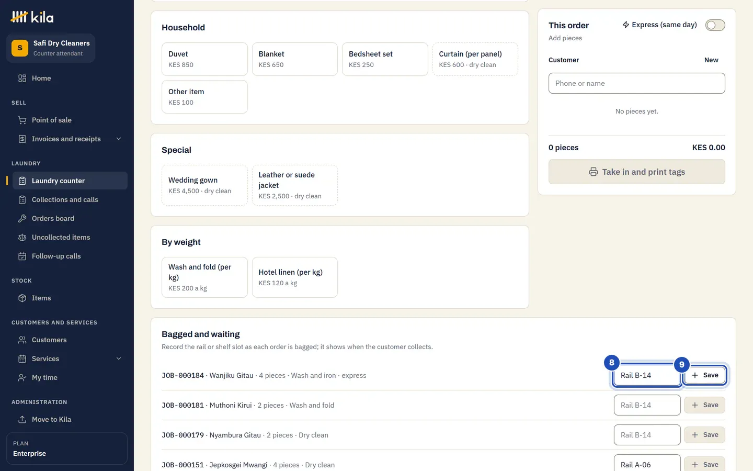Click the Invoices and receipts icon
This screenshot has width=753, height=471.
22,139
